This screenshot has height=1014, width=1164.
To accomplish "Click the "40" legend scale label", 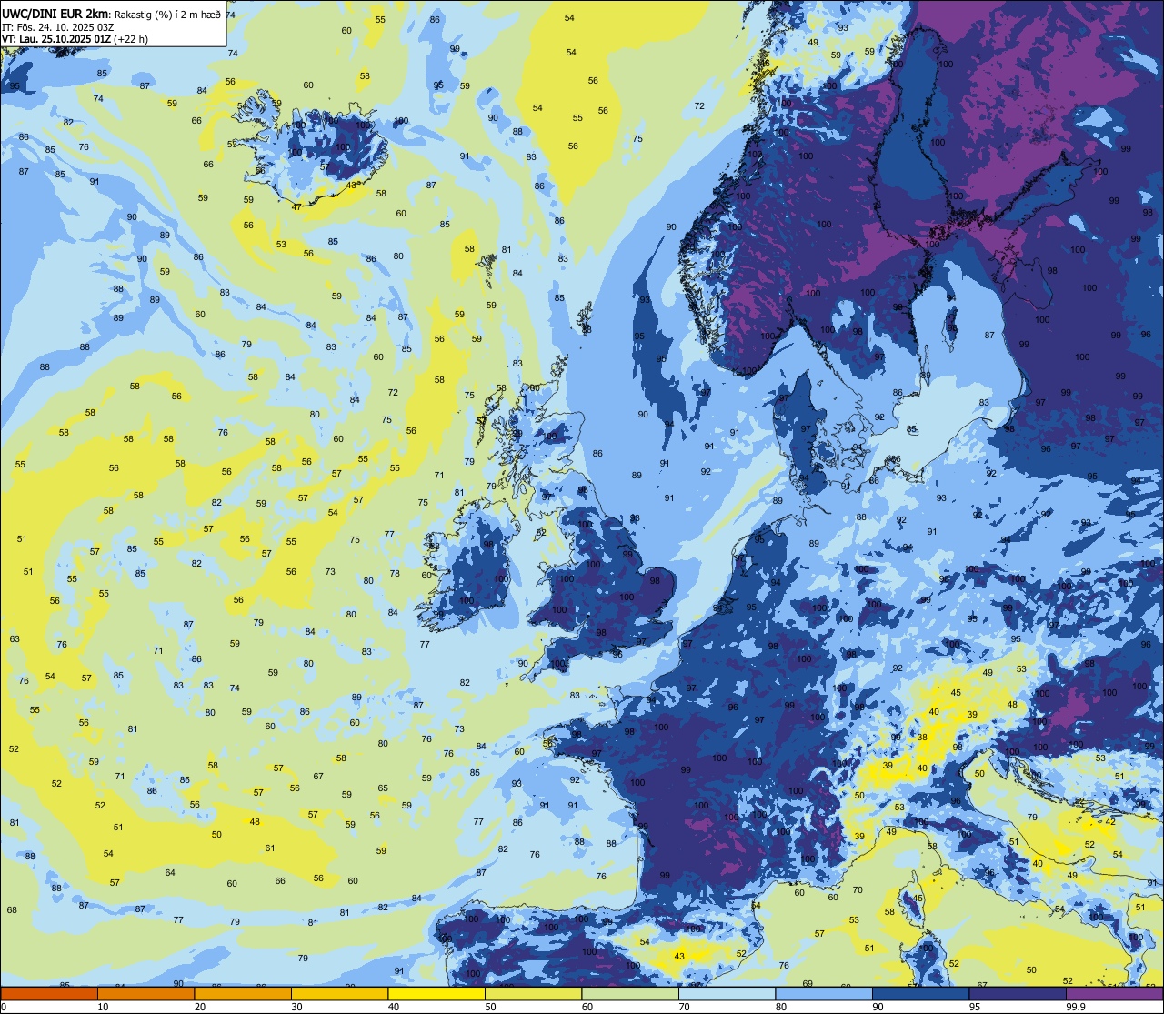I will pyautogui.click(x=394, y=1007).
